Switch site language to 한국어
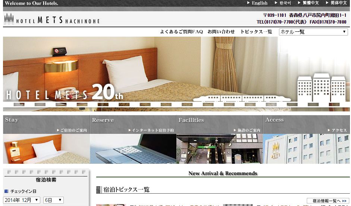 coord(283,3)
